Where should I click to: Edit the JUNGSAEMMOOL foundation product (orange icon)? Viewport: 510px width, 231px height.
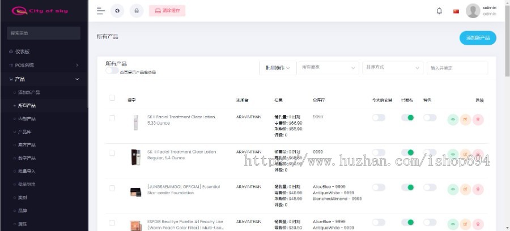[465, 190]
